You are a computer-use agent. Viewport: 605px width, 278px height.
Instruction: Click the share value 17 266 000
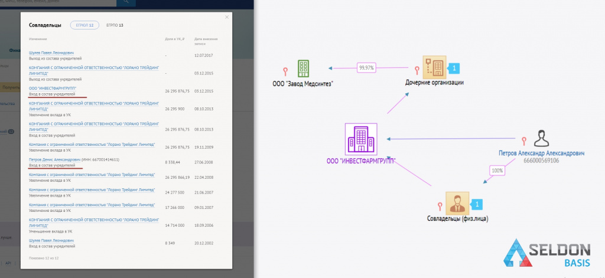(174, 207)
